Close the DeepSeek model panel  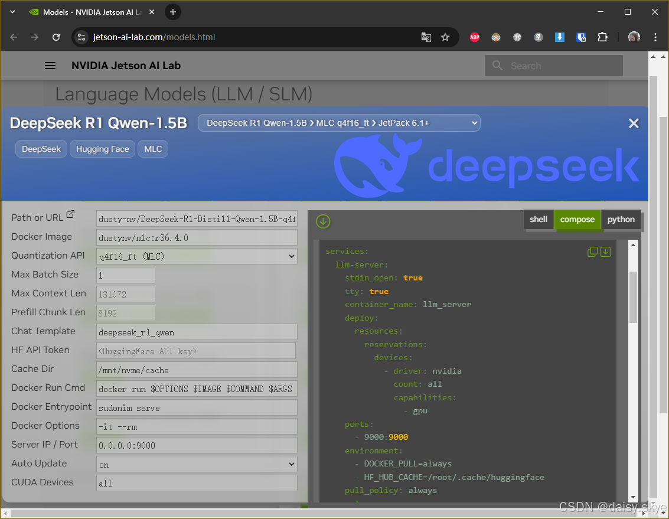point(634,123)
